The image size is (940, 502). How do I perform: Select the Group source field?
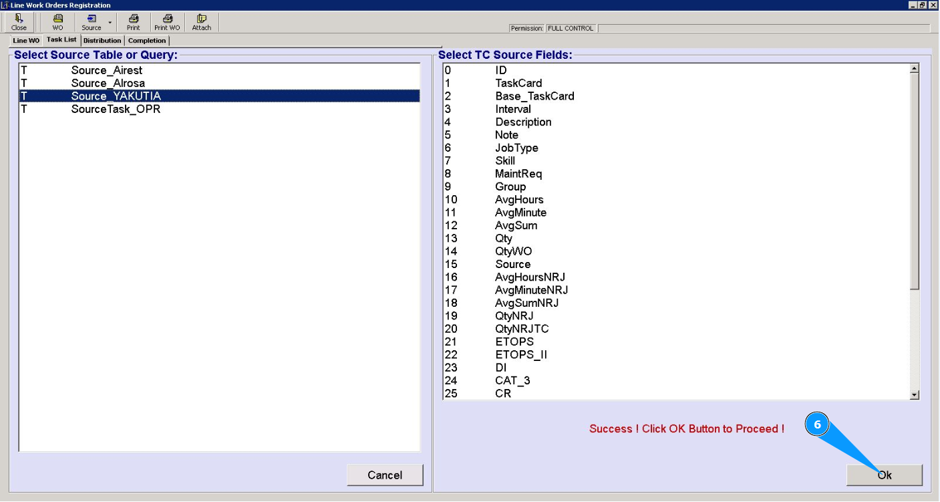click(x=675, y=186)
